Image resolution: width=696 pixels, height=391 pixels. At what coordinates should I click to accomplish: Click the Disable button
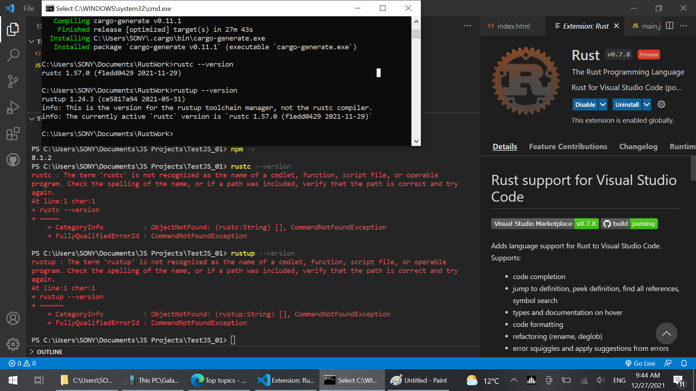click(x=585, y=105)
